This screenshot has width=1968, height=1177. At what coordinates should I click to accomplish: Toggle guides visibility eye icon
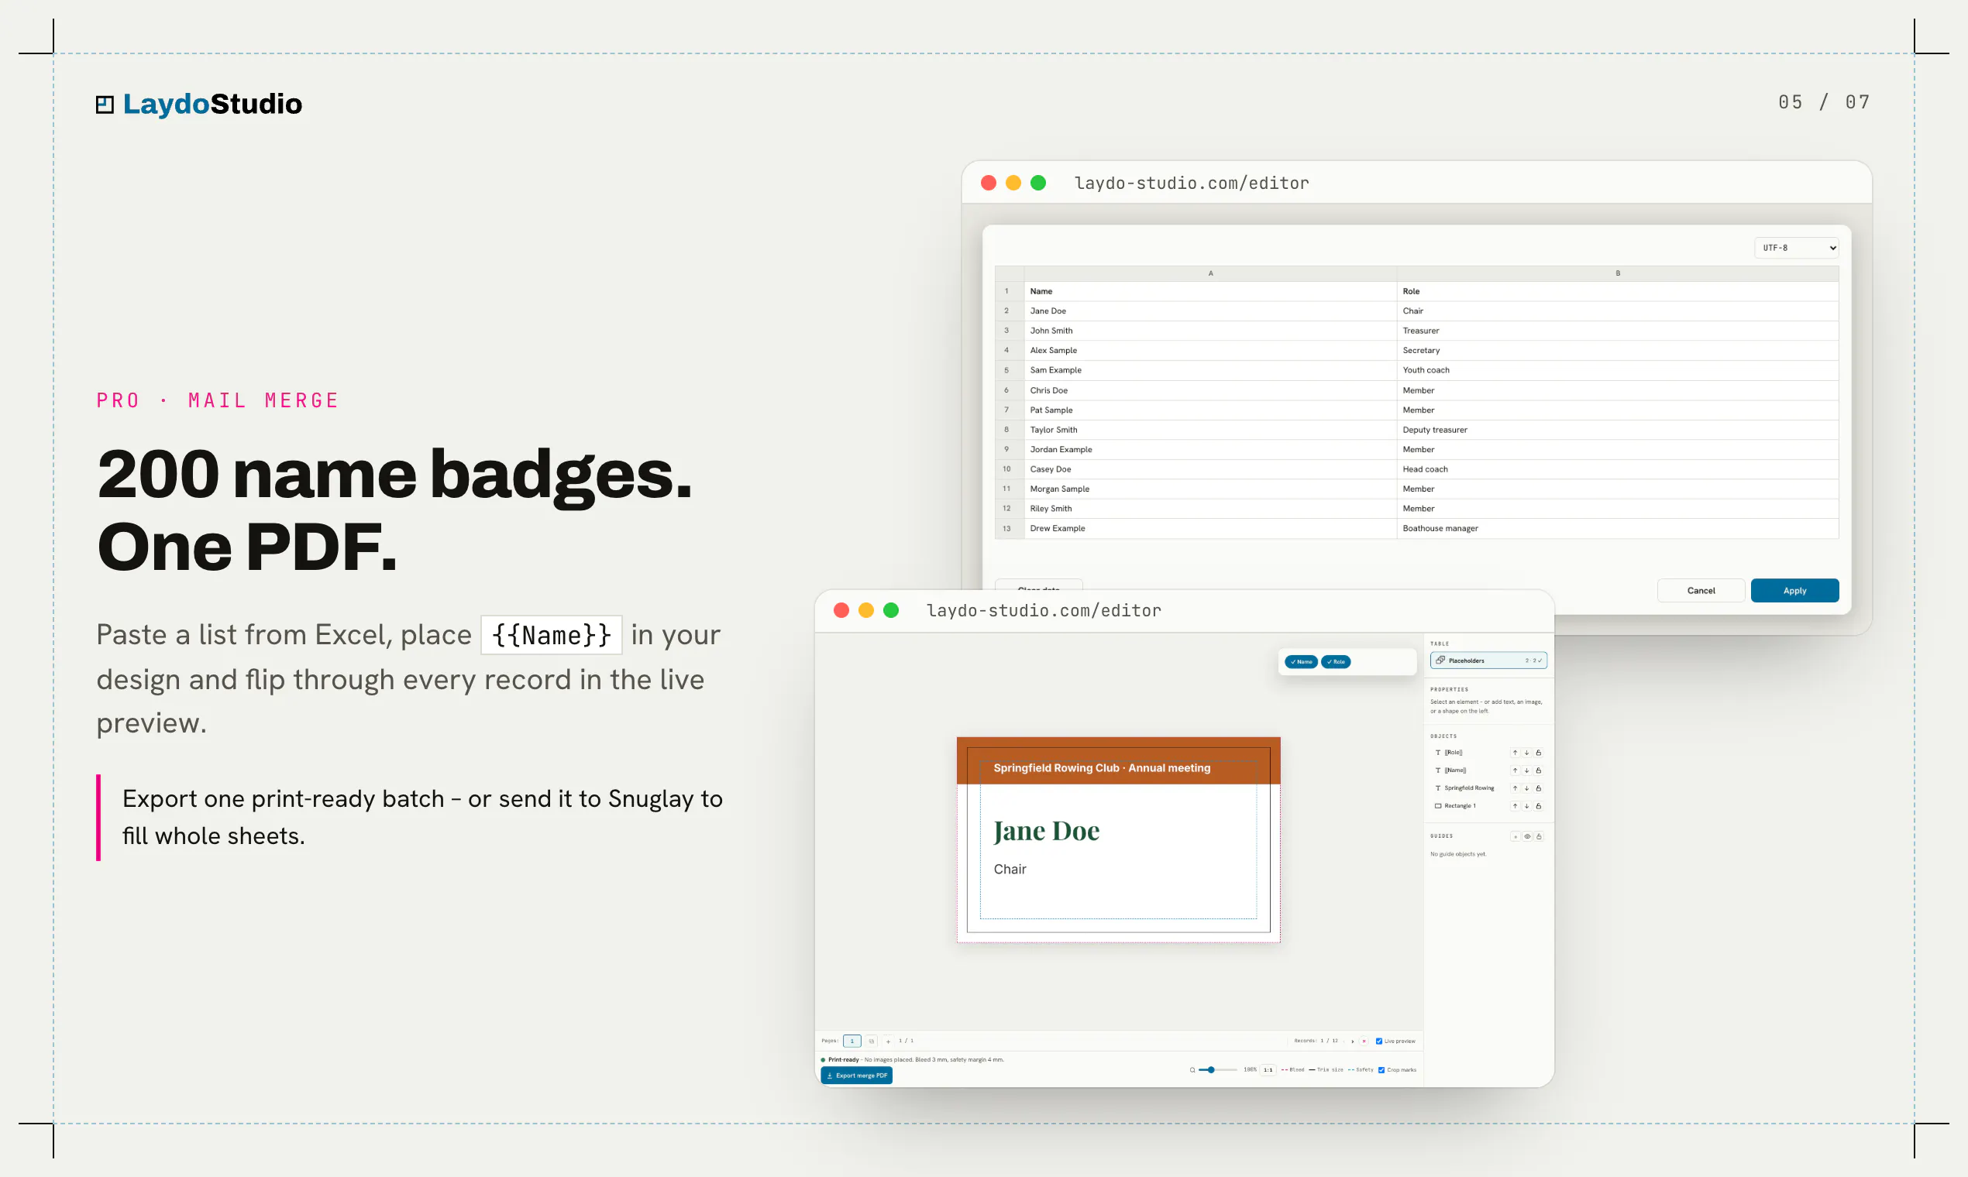pos(1527,836)
